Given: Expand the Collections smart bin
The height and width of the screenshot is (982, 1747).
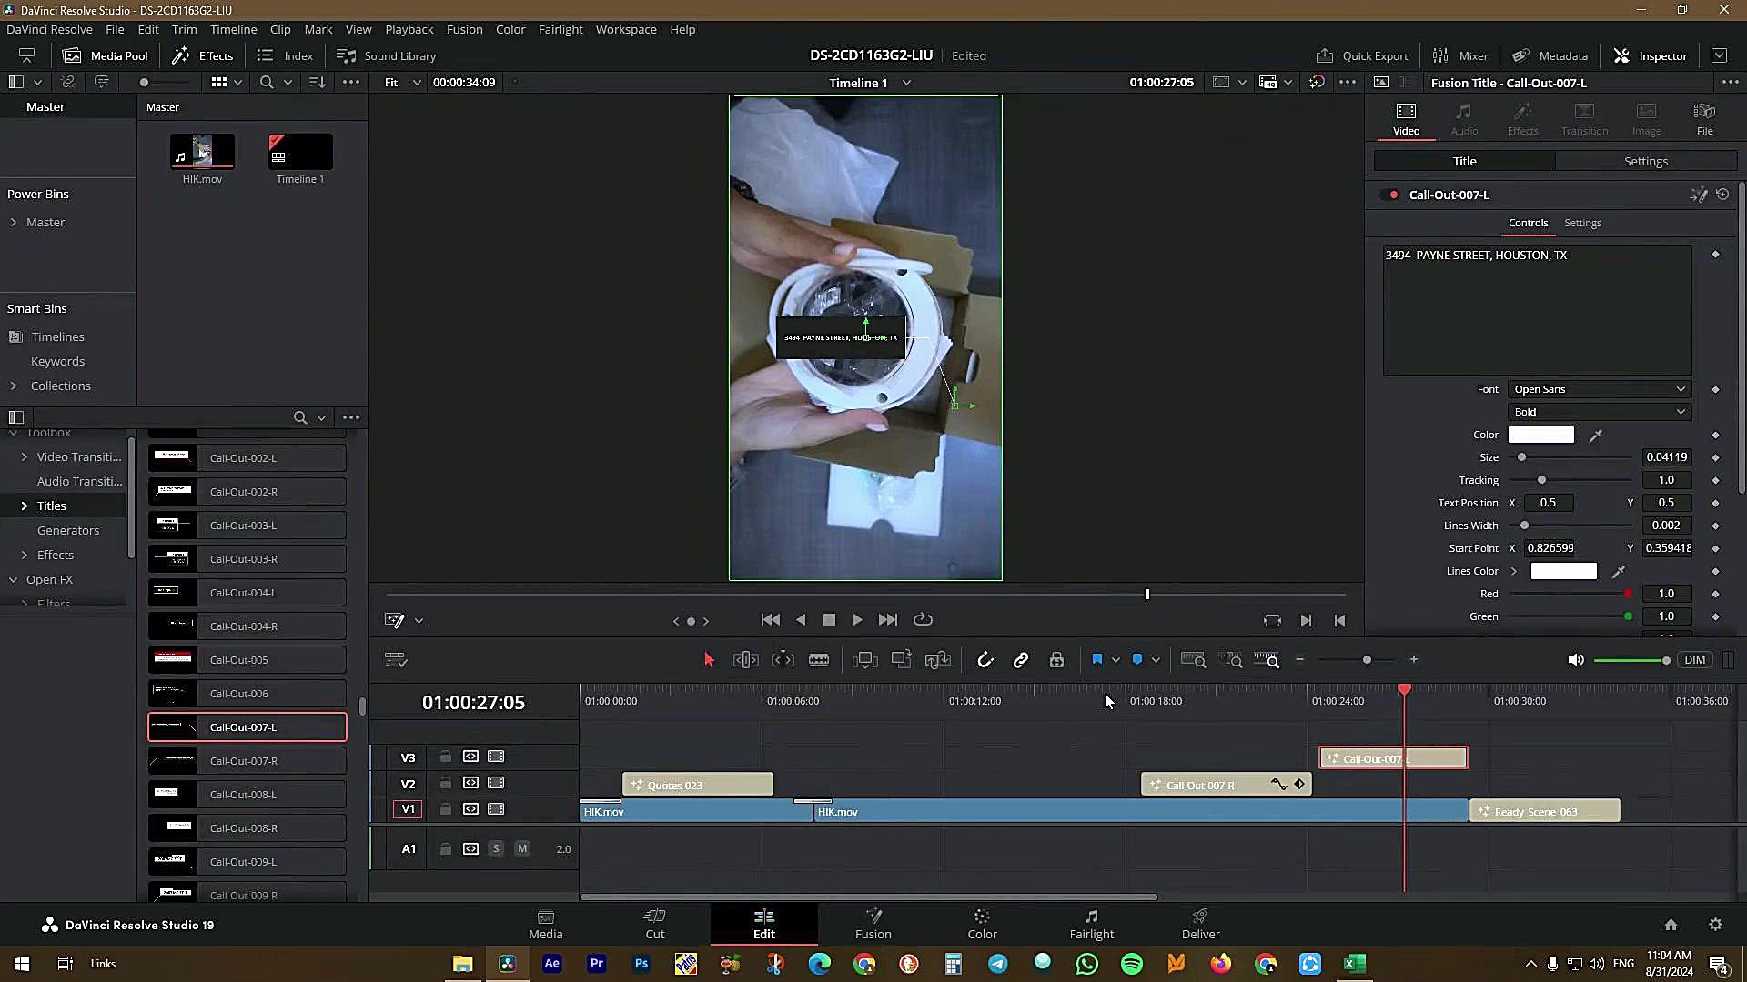Looking at the screenshot, I should (x=13, y=386).
